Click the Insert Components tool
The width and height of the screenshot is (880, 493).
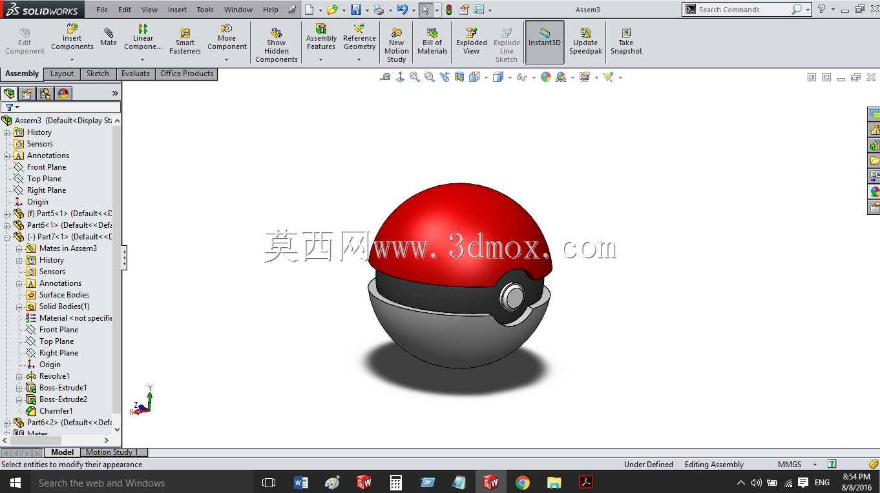pyautogui.click(x=72, y=37)
